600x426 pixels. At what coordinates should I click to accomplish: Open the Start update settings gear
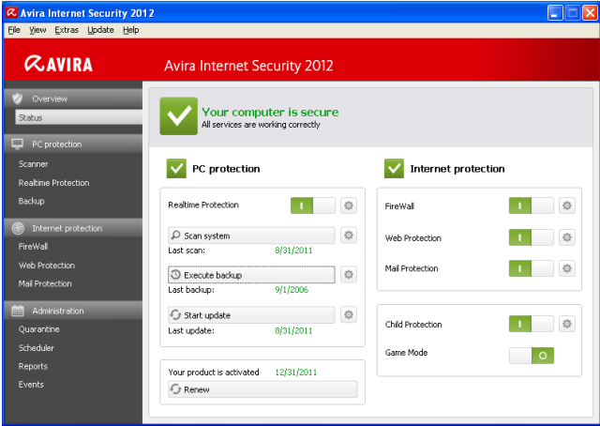[x=348, y=314]
